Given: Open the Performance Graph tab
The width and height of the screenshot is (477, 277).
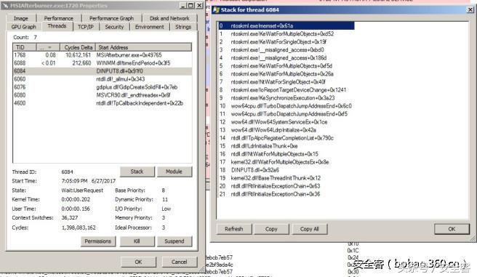Looking at the screenshot, I should point(112,18).
